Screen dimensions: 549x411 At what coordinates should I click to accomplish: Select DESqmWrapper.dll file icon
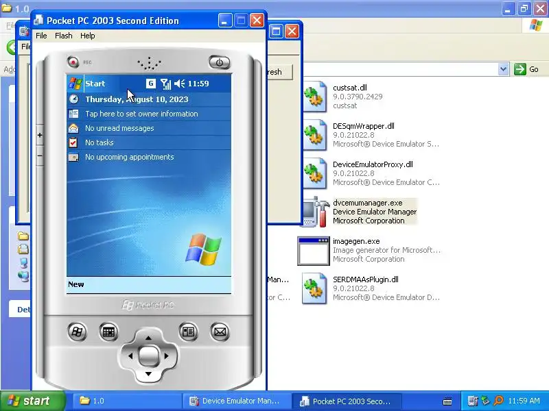tap(314, 135)
